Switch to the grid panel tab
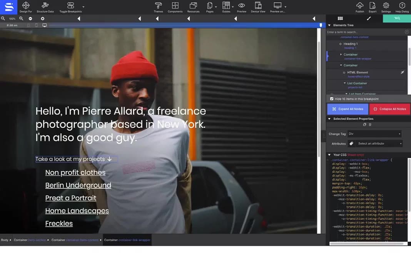This screenshot has width=411, height=261. (x=340, y=18)
